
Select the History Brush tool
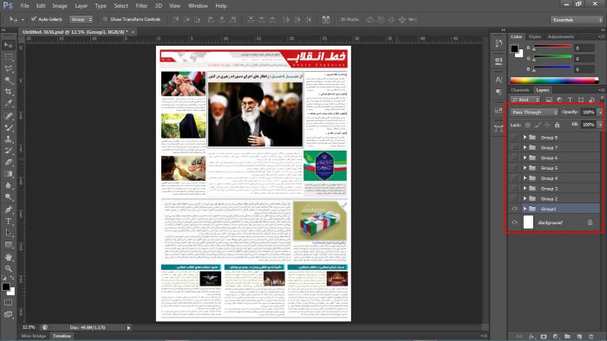pos(8,151)
